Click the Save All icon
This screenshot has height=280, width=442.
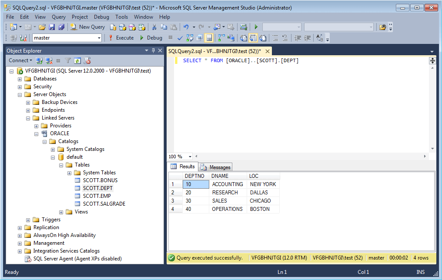[61, 27]
